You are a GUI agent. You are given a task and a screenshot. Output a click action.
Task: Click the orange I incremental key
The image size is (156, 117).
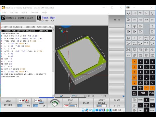pos(152,88)
